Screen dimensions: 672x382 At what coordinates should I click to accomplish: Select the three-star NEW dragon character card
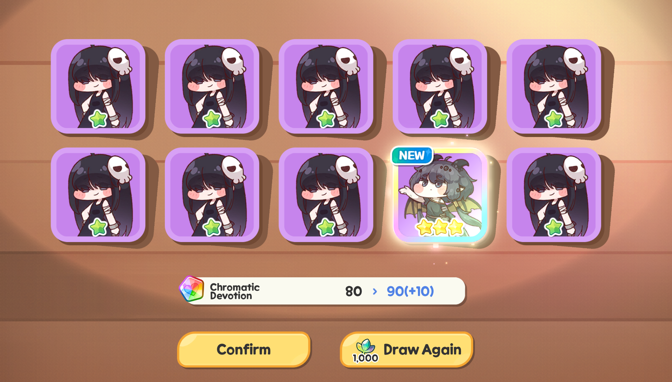click(440, 195)
